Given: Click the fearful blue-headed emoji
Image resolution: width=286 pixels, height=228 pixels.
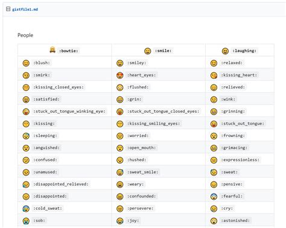Looking at the screenshot, I should [x=214, y=197].
